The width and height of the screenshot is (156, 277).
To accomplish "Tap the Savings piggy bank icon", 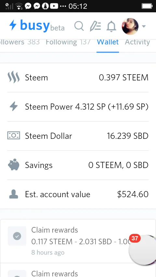I will click(14, 165).
